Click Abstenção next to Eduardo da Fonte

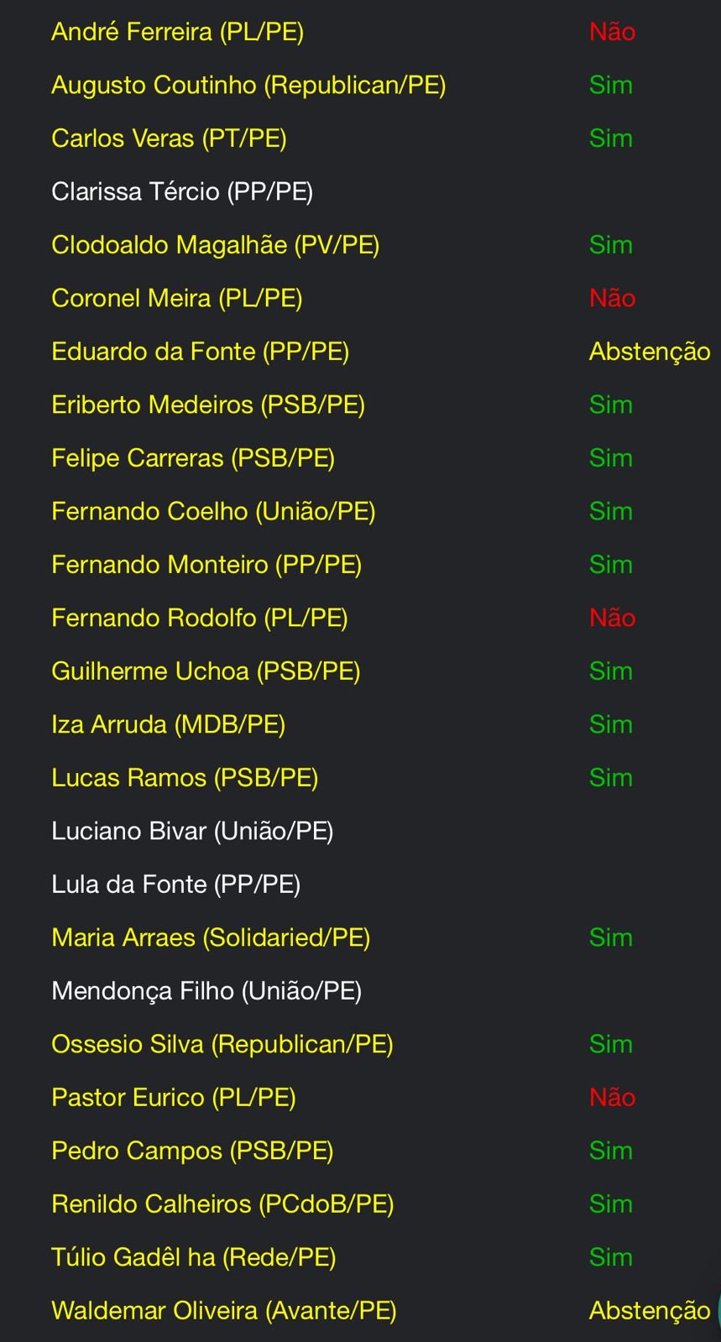(649, 352)
